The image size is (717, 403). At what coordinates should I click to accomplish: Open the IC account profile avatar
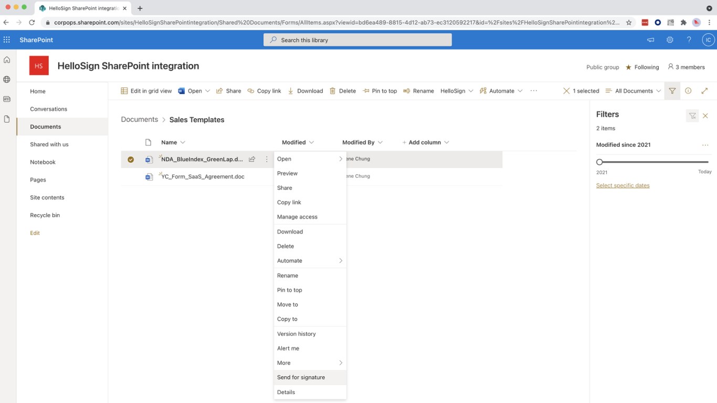(x=708, y=40)
